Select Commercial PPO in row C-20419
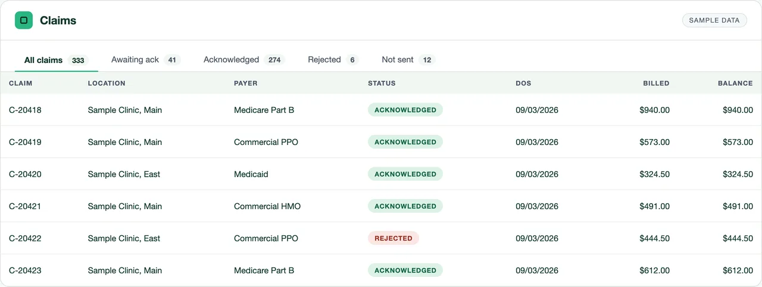The height and width of the screenshot is (287, 762). [266, 142]
